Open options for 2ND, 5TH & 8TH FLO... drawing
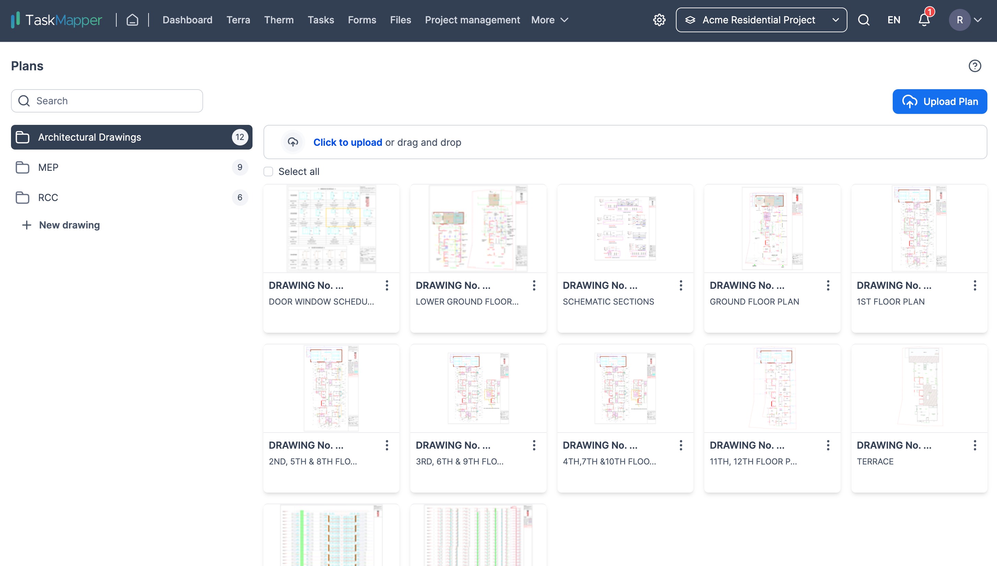This screenshot has width=997, height=566. [x=387, y=445]
